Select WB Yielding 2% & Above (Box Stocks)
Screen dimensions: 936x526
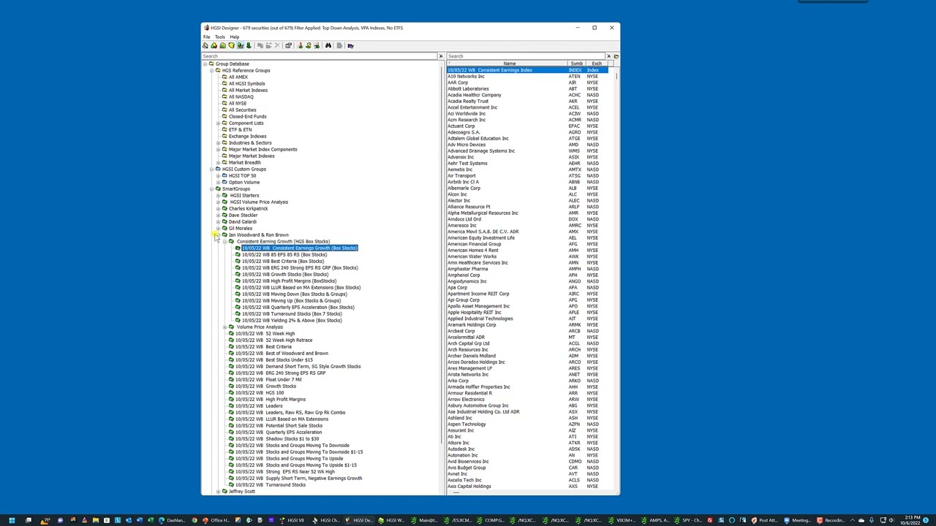pyautogui.click(x=292, y=321)
